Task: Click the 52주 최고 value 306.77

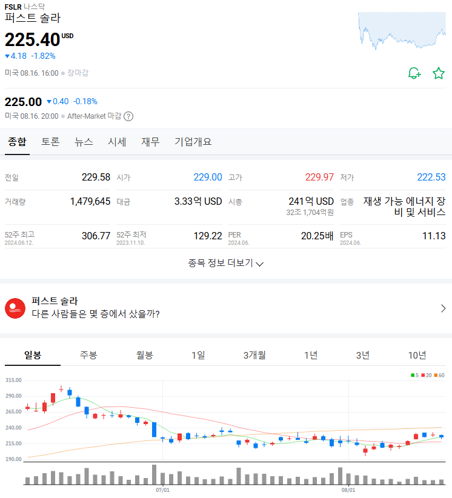Action: pyautogui.click(x=96, y=236)
